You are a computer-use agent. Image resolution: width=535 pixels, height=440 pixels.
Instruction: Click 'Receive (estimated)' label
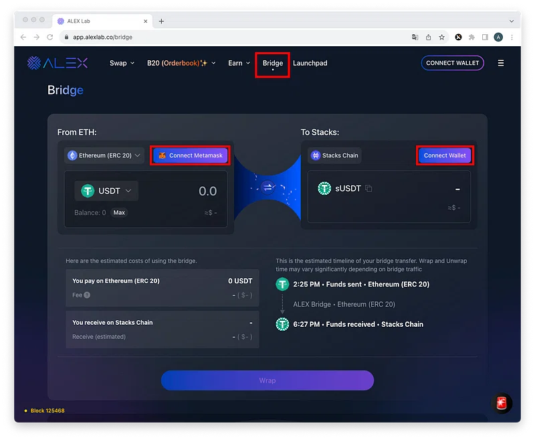(x=99, y=337)
